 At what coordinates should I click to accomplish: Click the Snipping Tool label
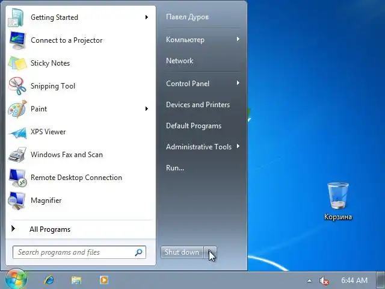click(x=53, y=86)
